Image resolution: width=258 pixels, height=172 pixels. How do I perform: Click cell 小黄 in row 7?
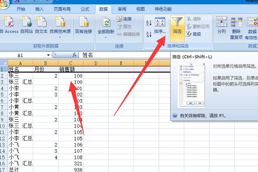tap(20, 107)
